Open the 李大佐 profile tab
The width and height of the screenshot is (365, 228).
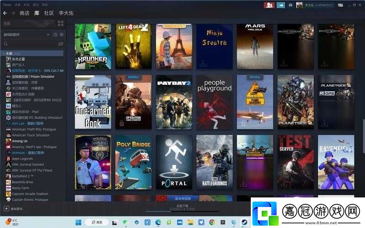tap(66, 13)
